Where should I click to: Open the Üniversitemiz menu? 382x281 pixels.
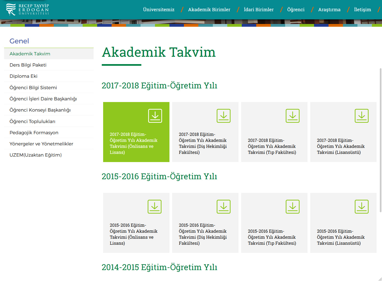[x=159, y=10]
